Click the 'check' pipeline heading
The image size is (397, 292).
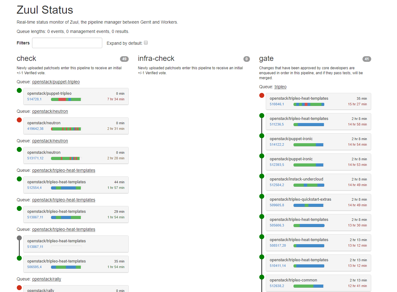26,58
